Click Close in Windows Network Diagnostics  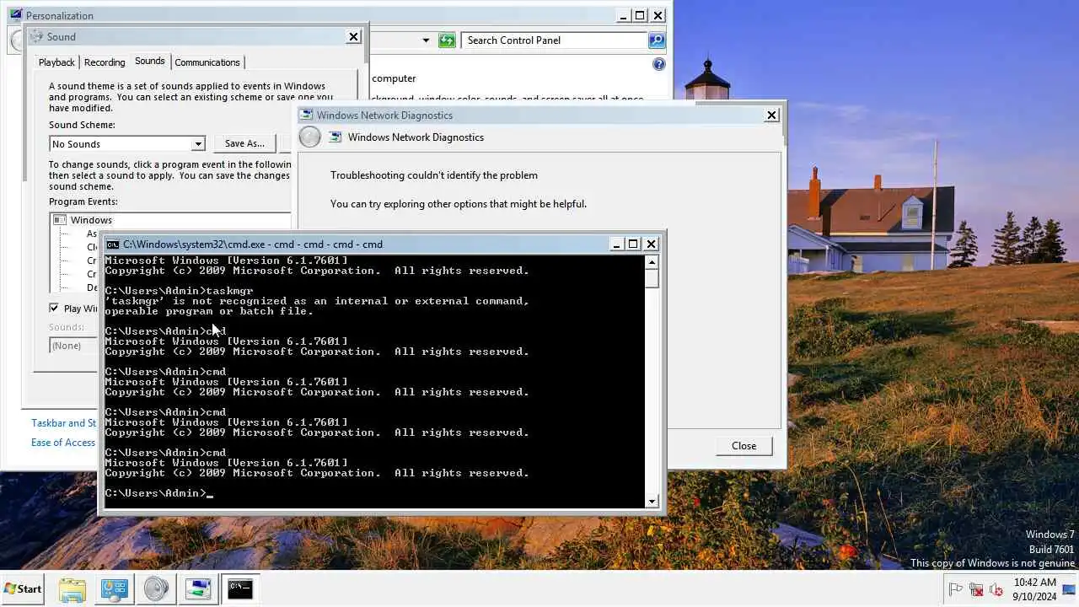[x=743, y=446]
